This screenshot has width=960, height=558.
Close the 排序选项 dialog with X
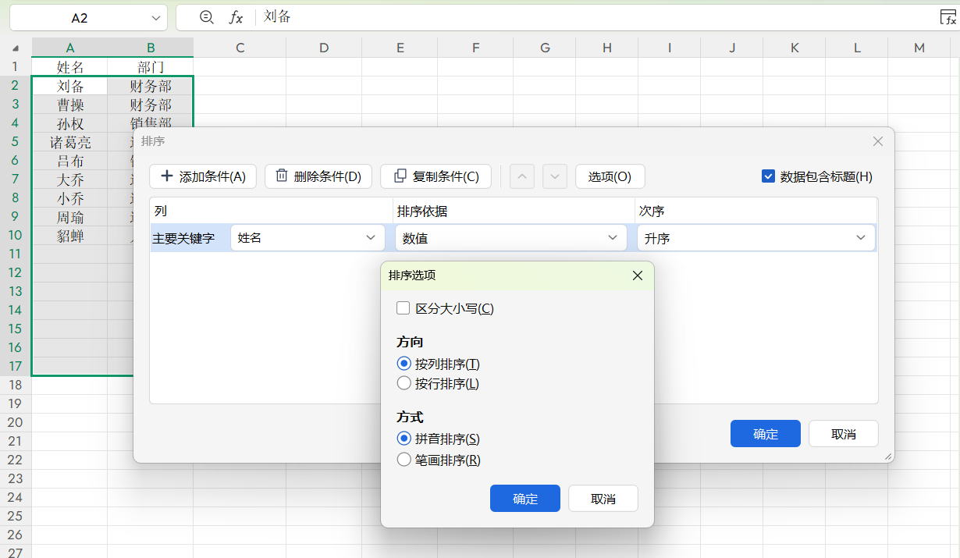coord(637,275)
